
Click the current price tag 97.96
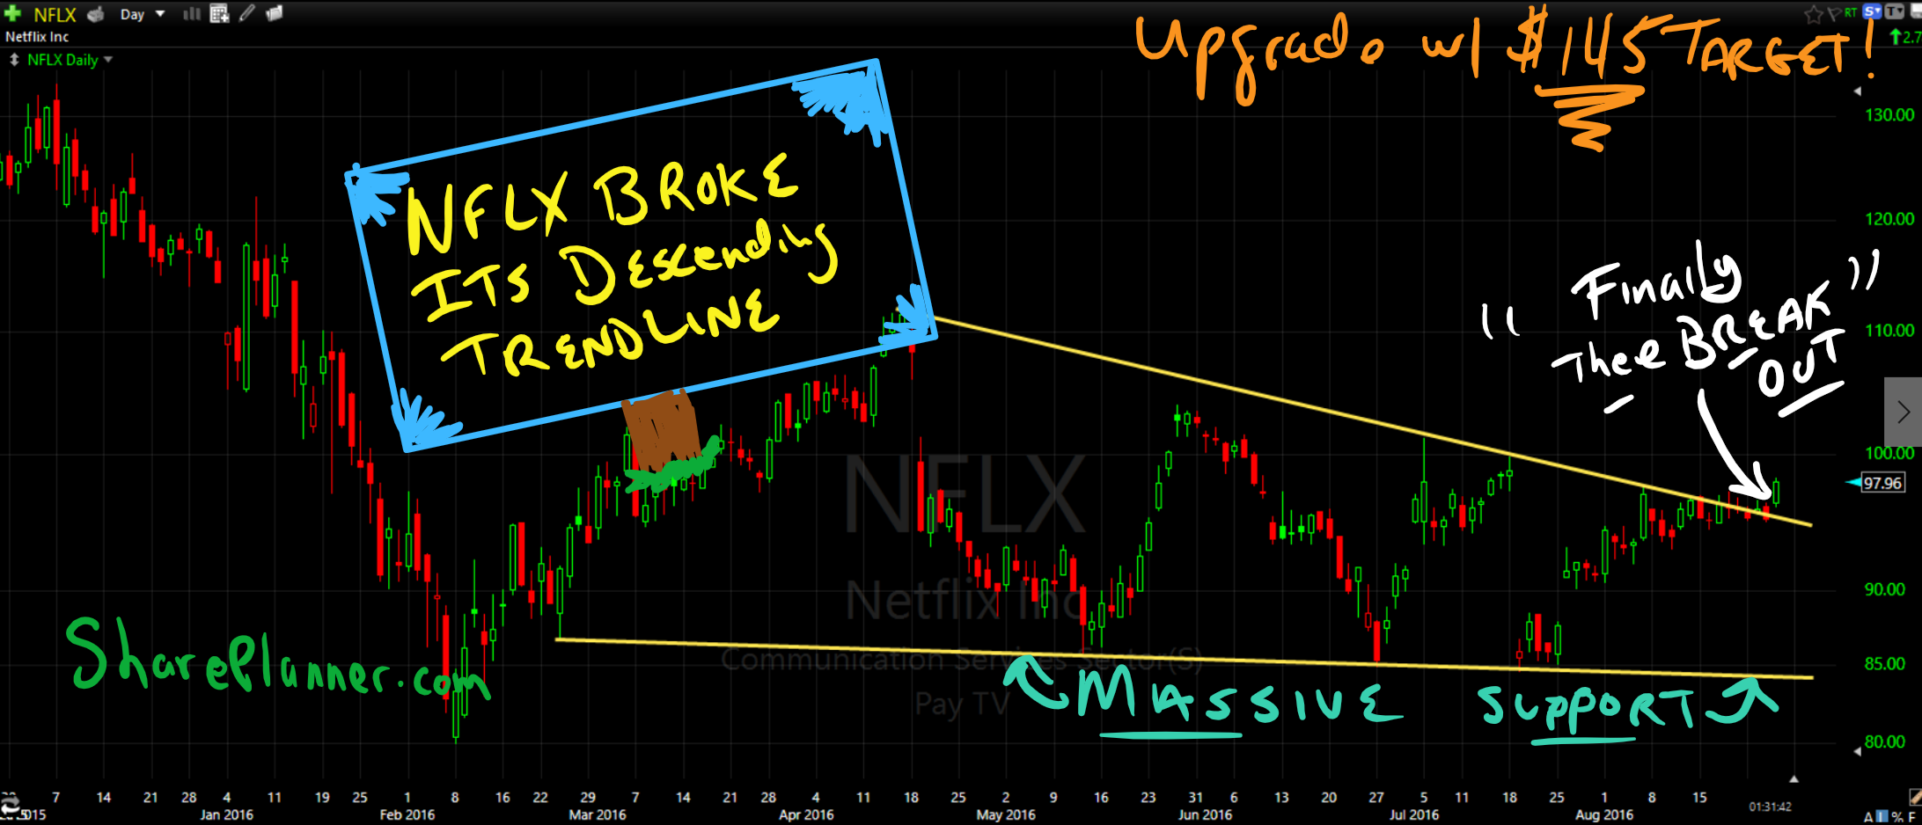[1882, 483]
